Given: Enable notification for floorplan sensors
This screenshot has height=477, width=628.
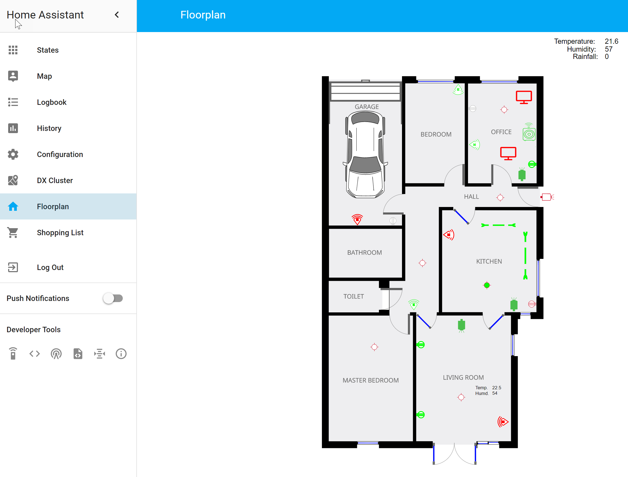Looking at the screenshot, I should tap(113, 298).
